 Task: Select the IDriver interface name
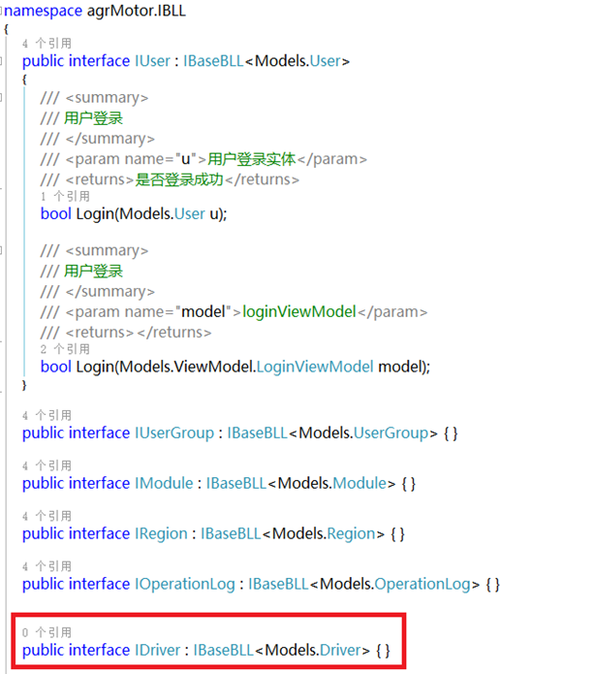[158, 650]
